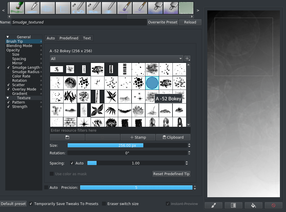Enable the Use color as mask checkbox

[52, 174]
